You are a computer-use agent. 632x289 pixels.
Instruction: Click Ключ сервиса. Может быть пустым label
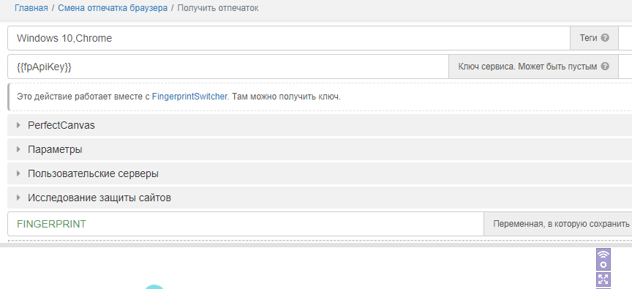click(527, 67)
